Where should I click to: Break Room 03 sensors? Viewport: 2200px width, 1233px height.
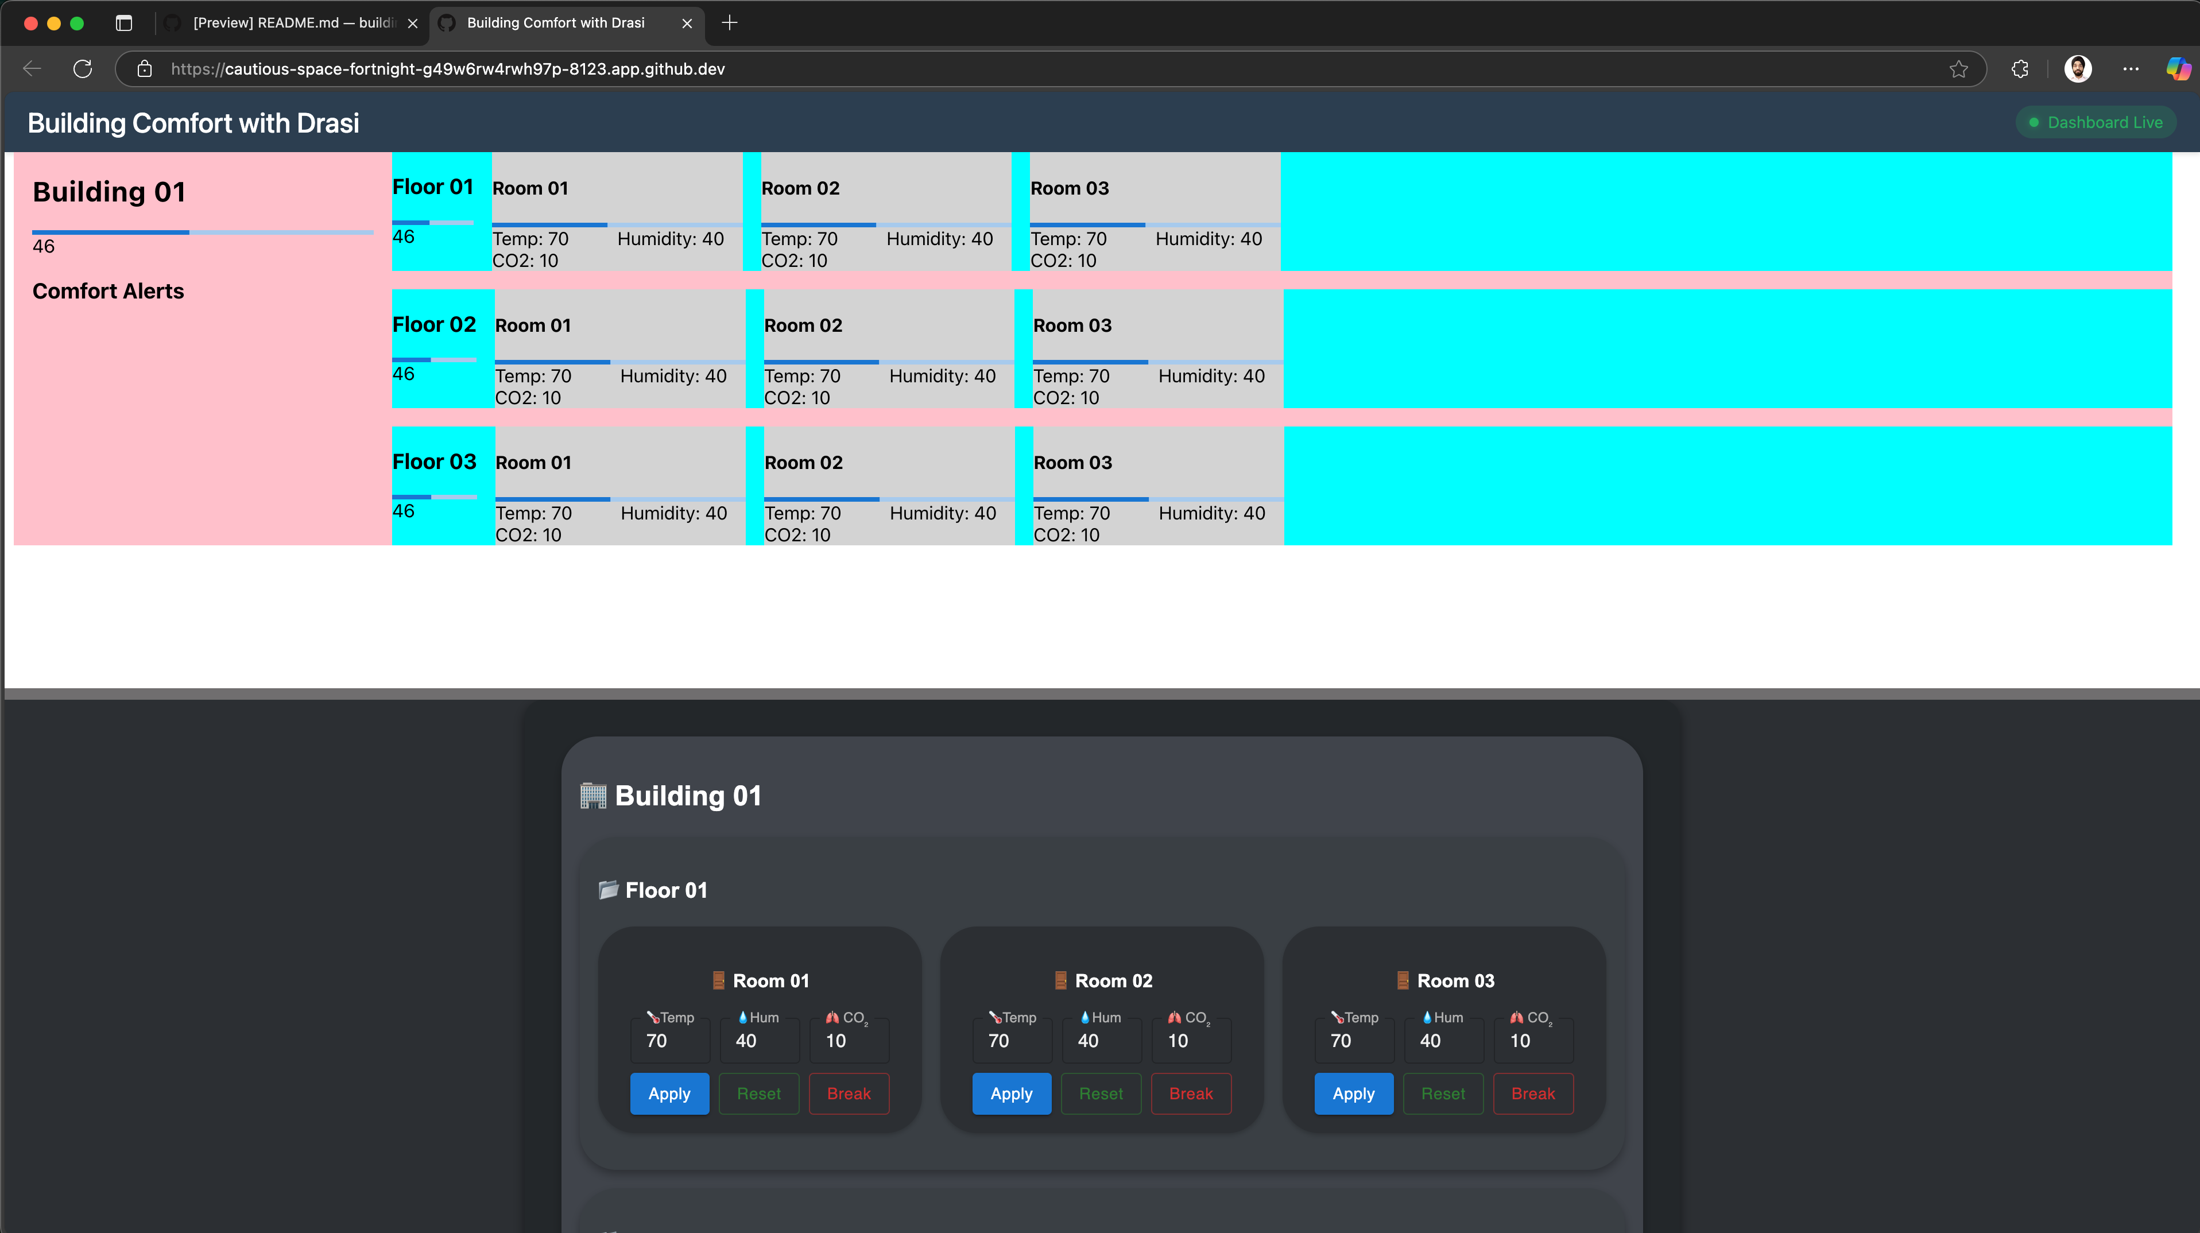tap(1533, 1094)
